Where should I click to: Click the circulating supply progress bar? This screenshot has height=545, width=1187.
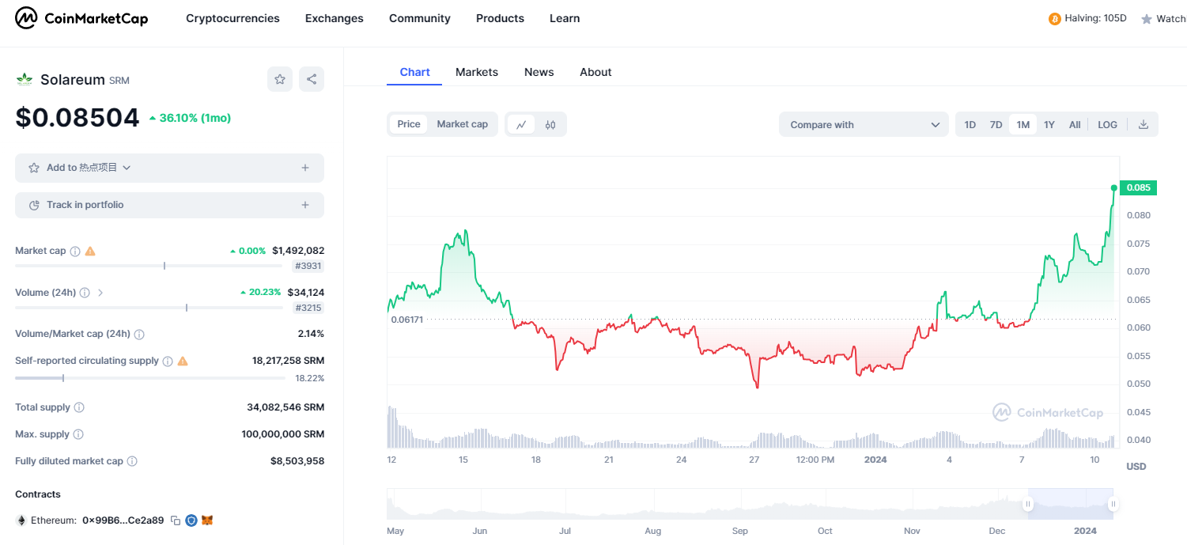point(149,378)
